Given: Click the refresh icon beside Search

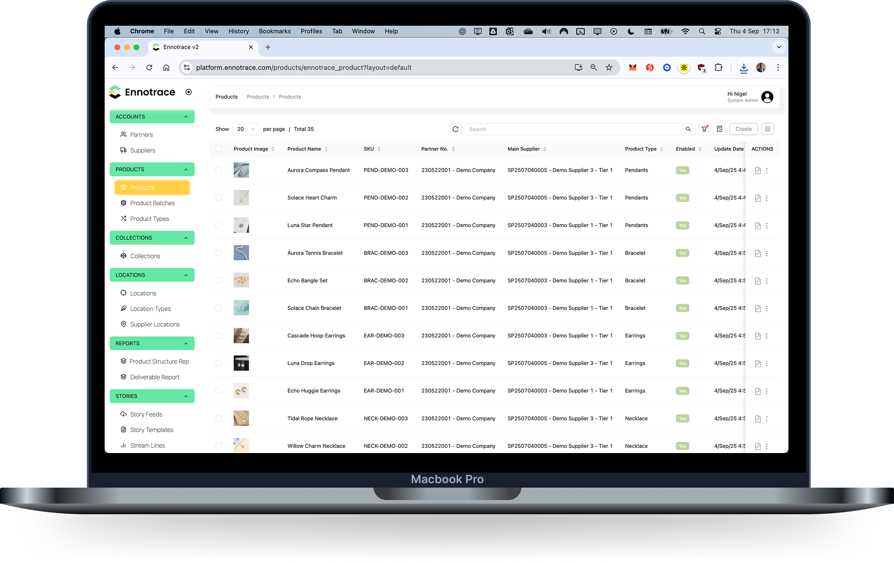Looking at the screenshot, I should coord(455,129).
